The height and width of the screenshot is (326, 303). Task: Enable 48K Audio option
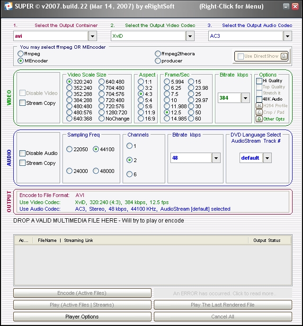[259, 99]
